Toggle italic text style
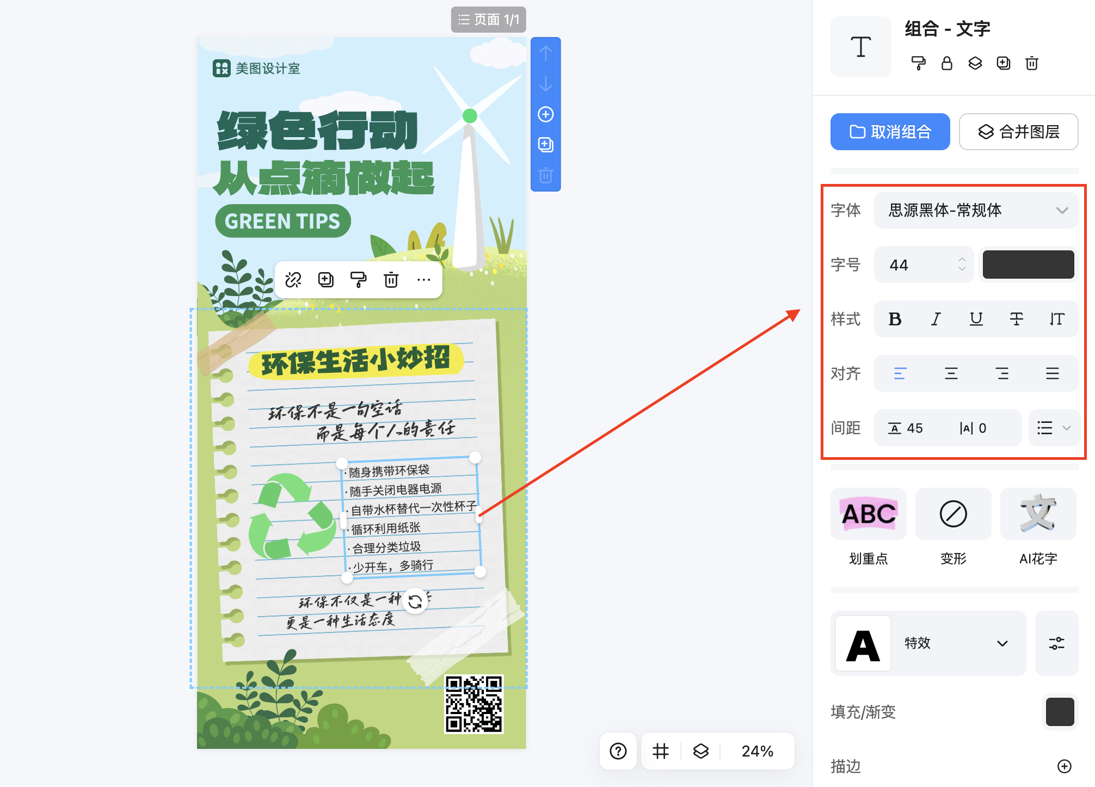1095x787 pixels. (x=936, y=319)
